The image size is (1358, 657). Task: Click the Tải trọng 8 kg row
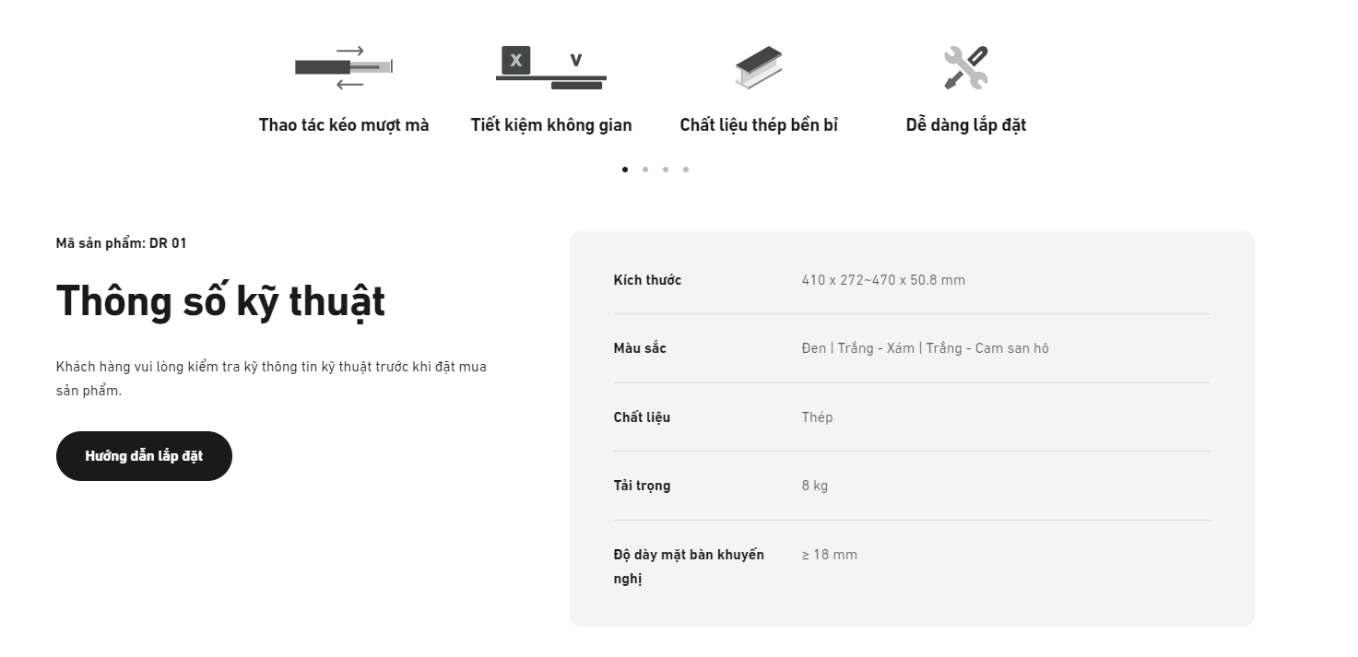click(912, 486)
